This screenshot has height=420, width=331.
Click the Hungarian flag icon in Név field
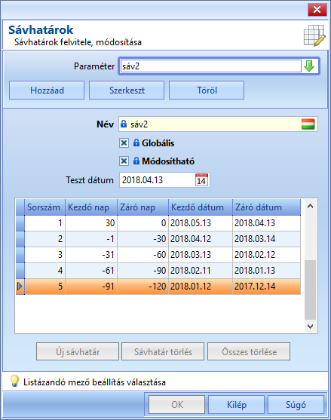(x=308, y=124)
